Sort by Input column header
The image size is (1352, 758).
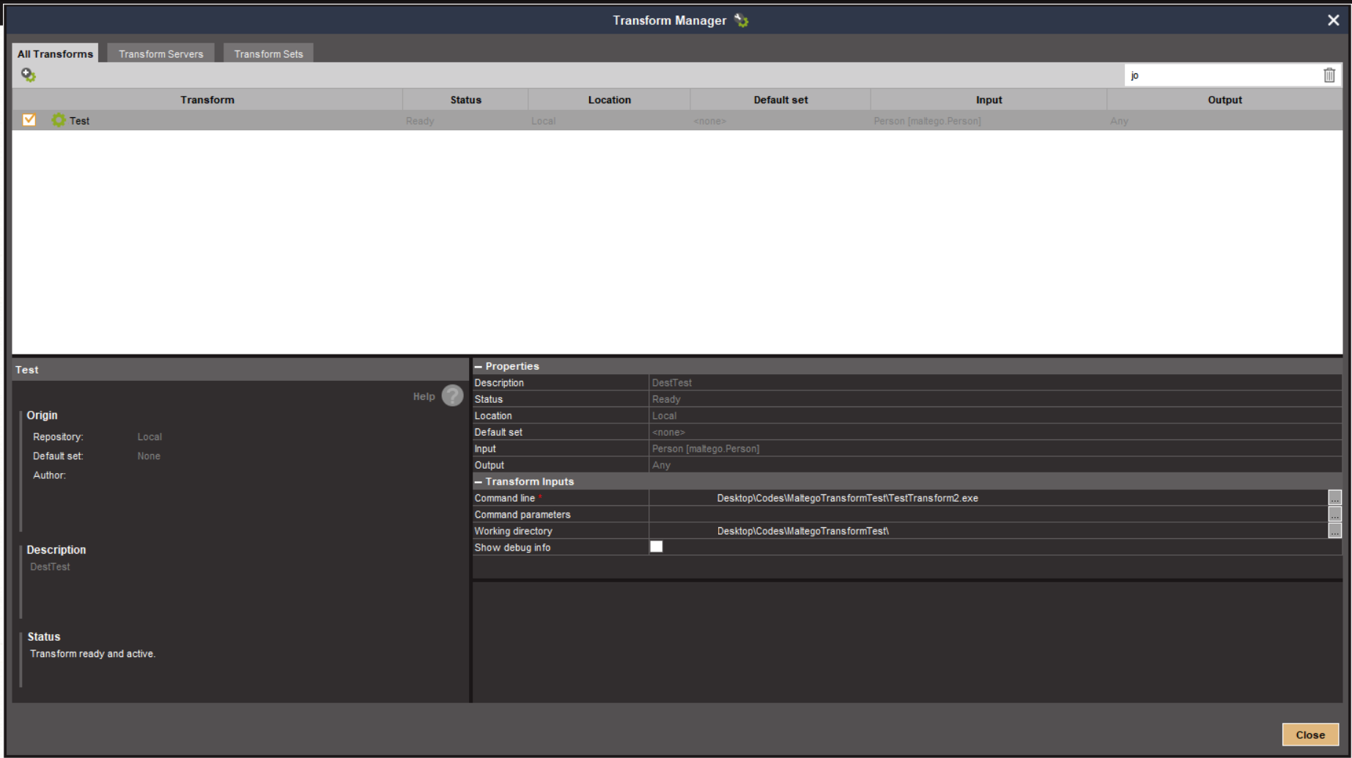(989, 100)
